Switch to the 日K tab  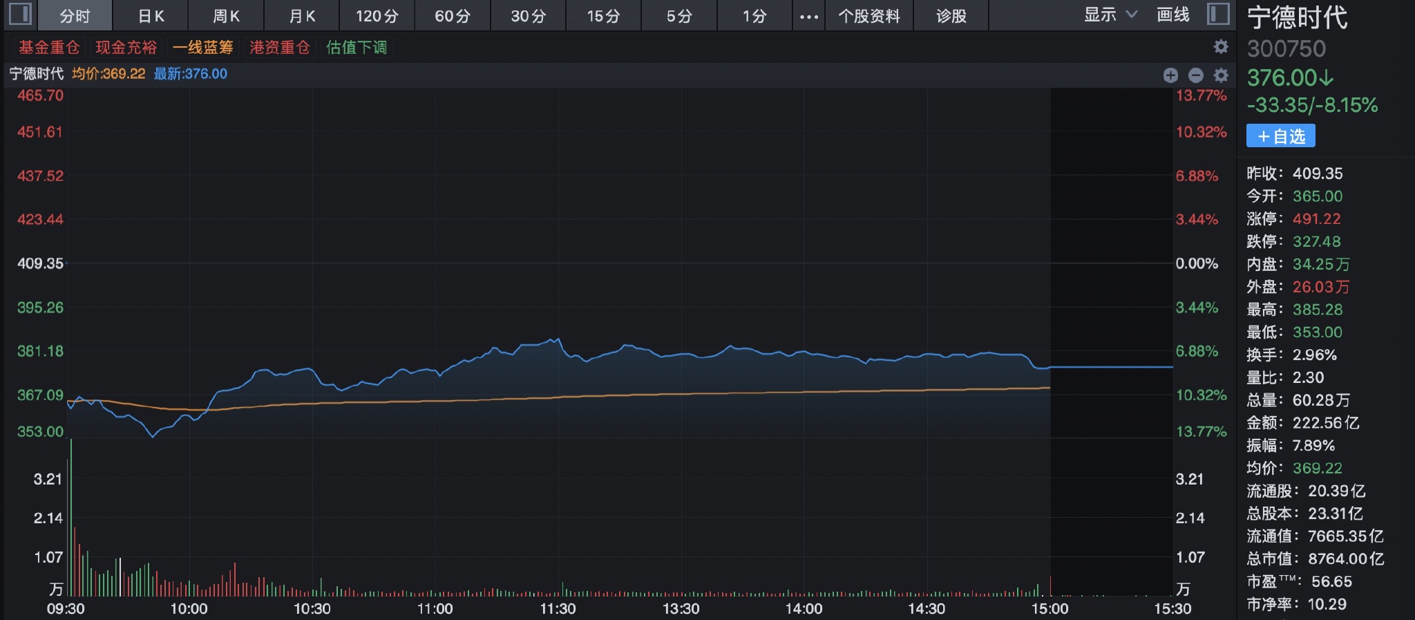point(151,16)
